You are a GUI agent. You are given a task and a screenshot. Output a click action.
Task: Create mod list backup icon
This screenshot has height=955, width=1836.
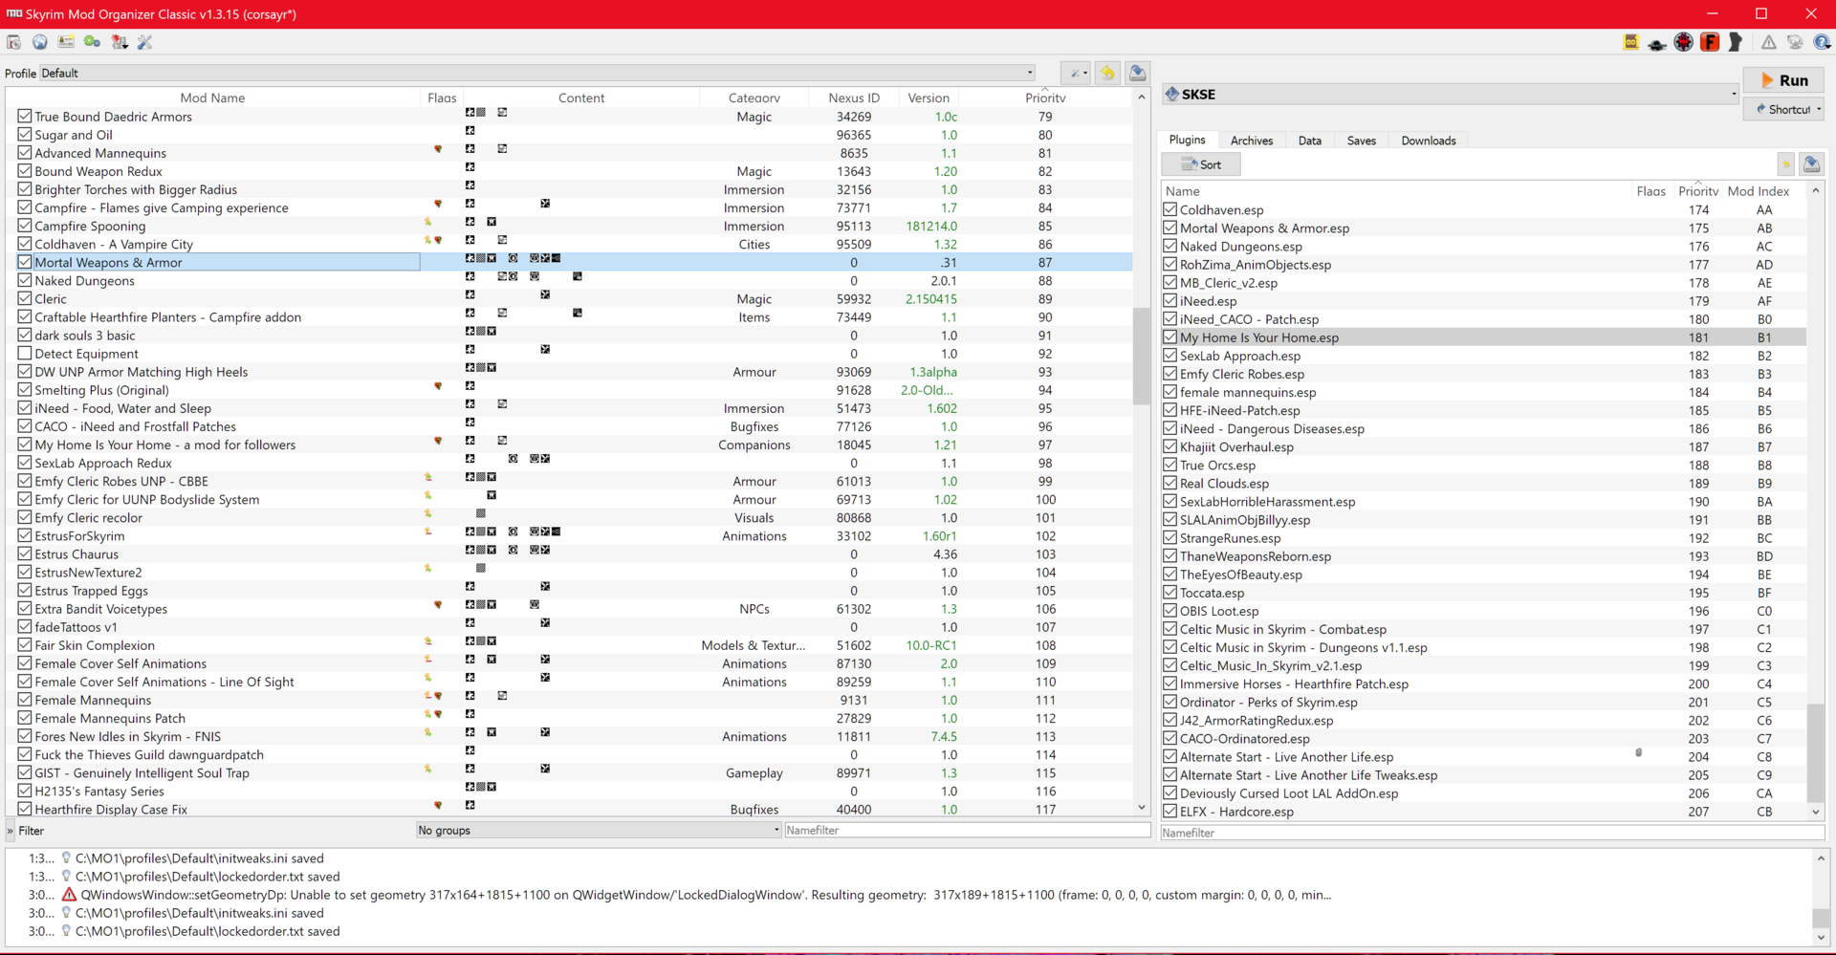tap(1137, 73)
